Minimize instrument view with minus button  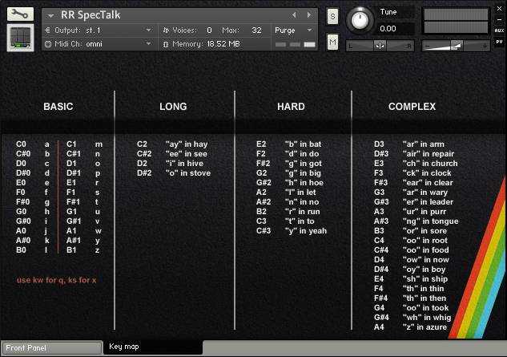499,20
